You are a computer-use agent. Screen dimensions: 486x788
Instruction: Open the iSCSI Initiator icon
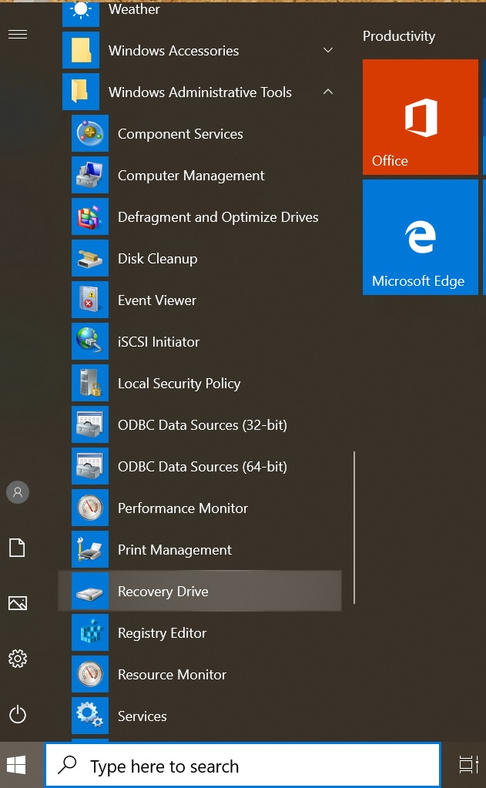(90, 342)
